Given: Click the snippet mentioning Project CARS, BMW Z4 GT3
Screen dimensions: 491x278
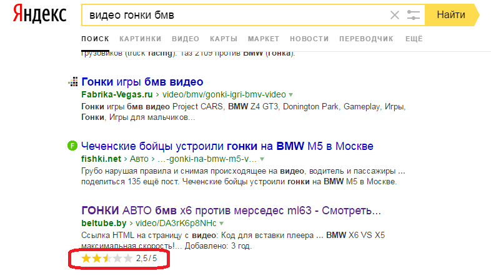Looking at the screenshot, I should pos(243,112).
